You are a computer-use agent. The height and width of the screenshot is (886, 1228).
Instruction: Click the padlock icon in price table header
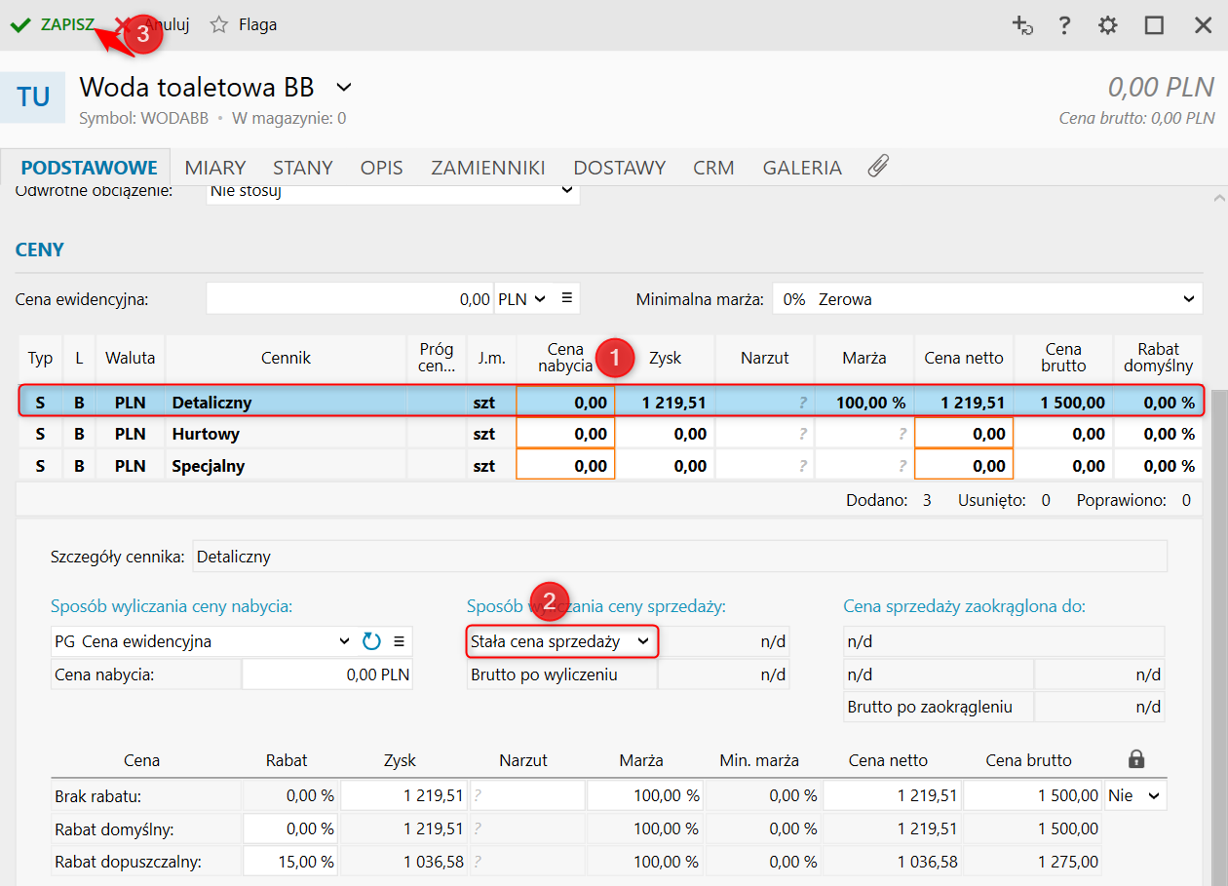1135,759
